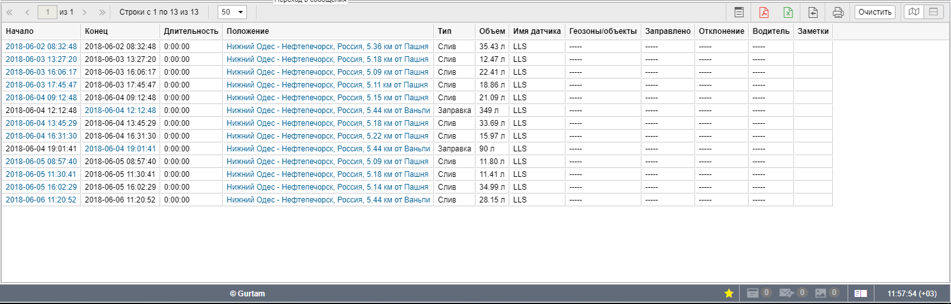Click the printer icon
The width and height of the screenshot is (951, 304).
pyautogui.click(x=838, y=12)
